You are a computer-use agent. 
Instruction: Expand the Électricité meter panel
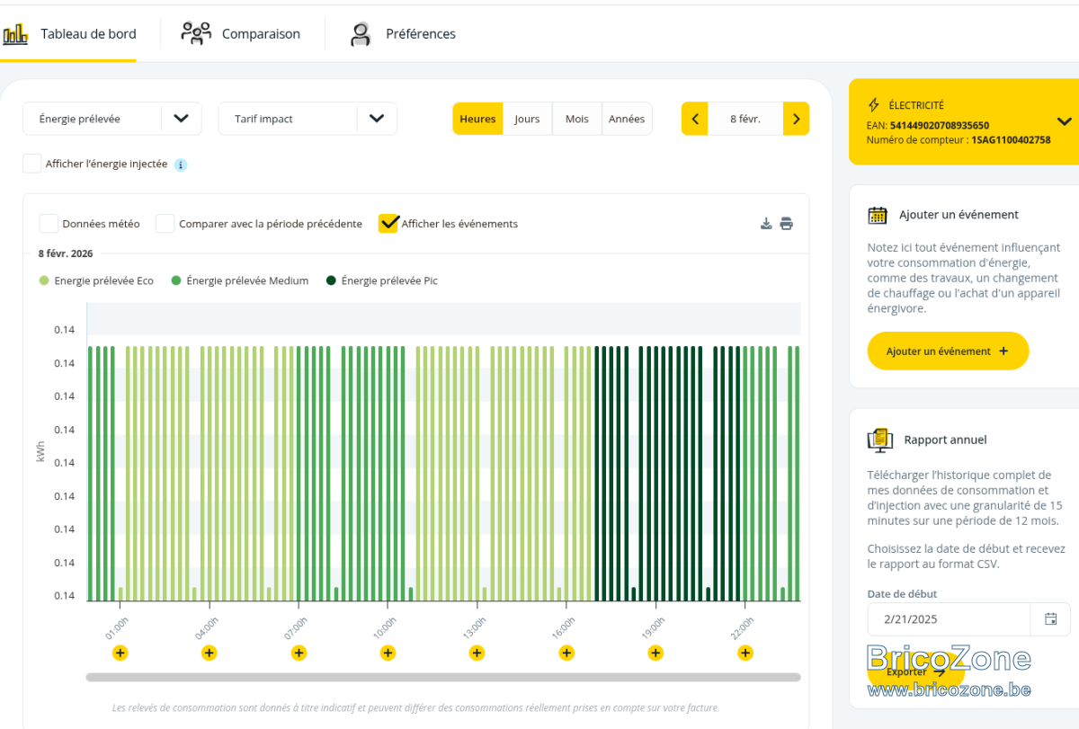click(1064, 121)
